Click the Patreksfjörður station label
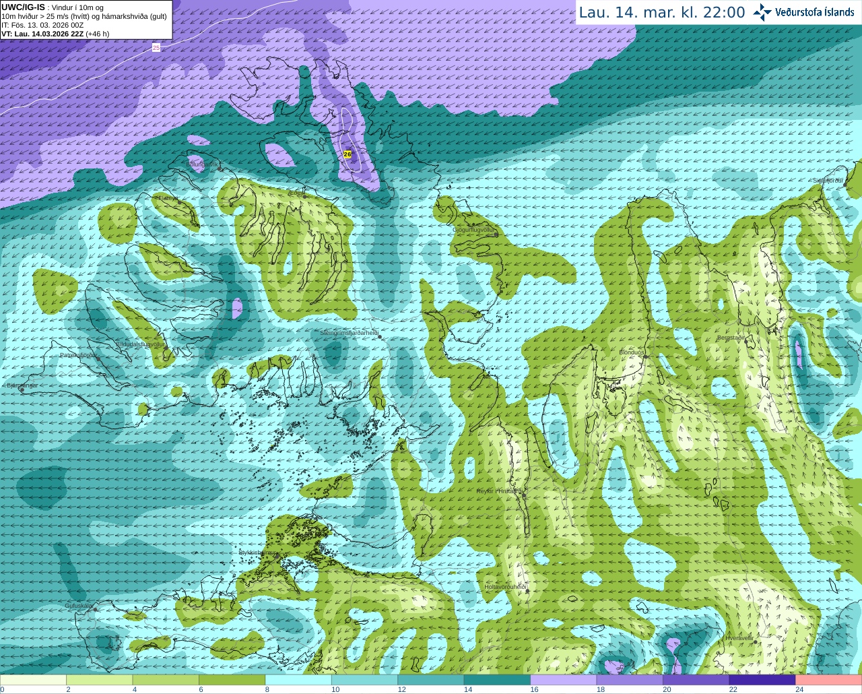Screen dimensions: 862x694 tap(79, 354)
